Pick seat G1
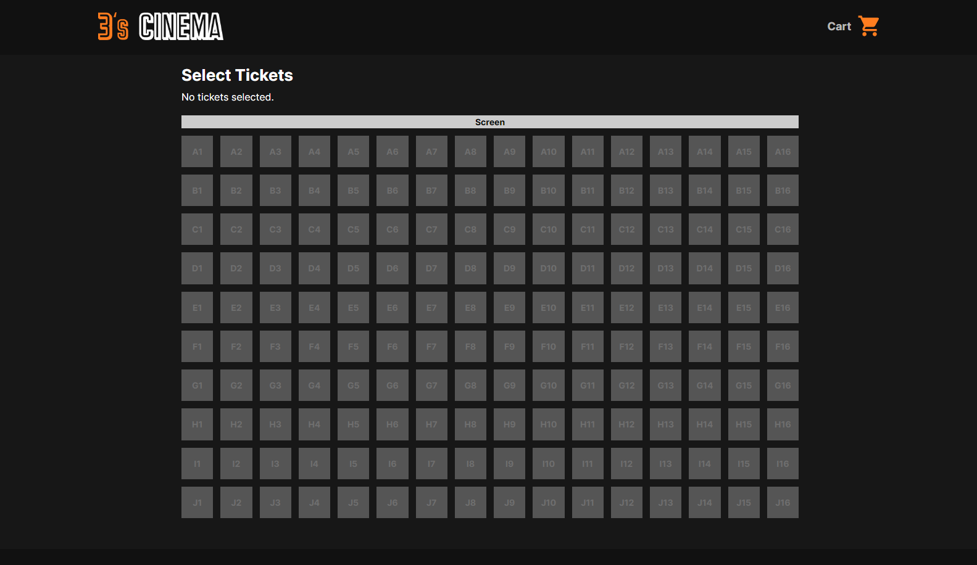 click(197, 386)
